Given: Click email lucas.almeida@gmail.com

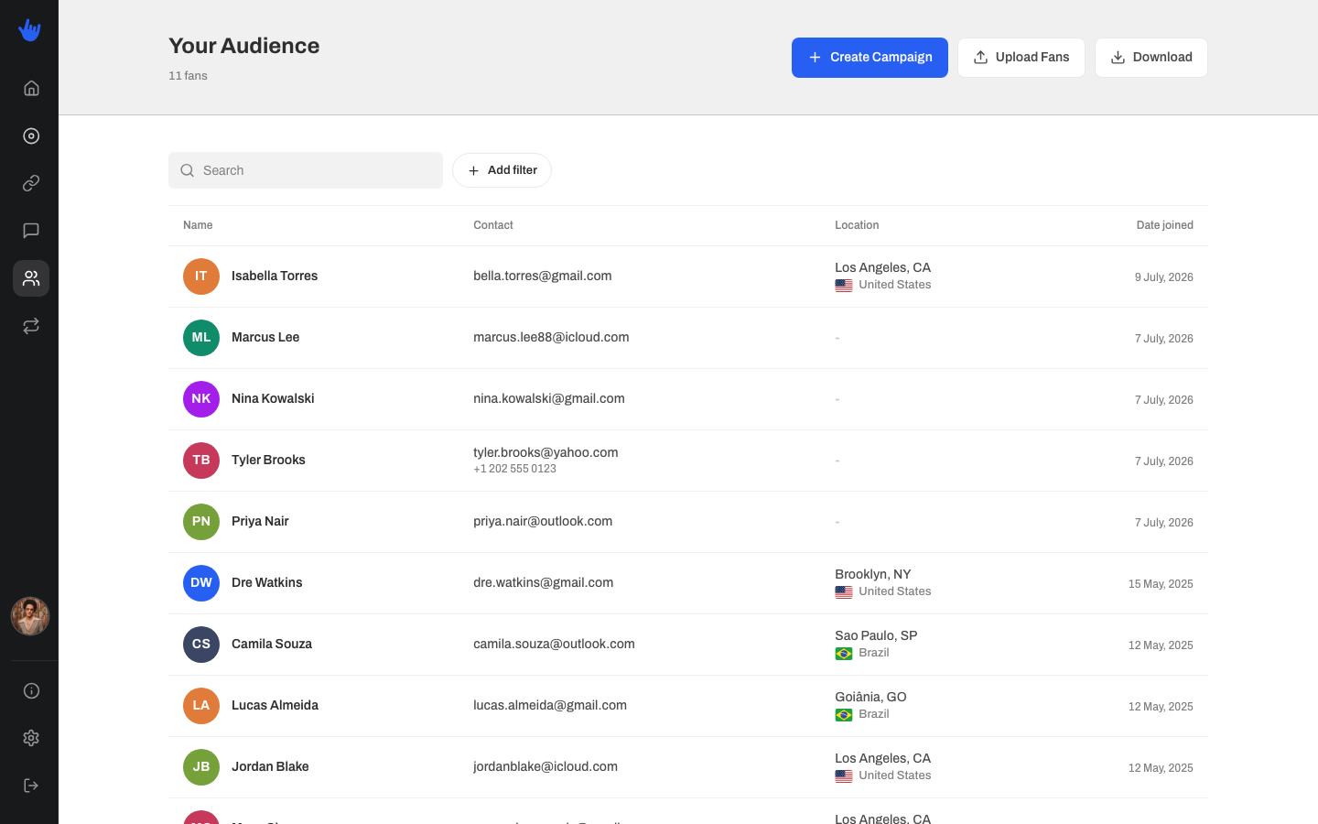Looking at the screenshot, I should pos(550,706).
